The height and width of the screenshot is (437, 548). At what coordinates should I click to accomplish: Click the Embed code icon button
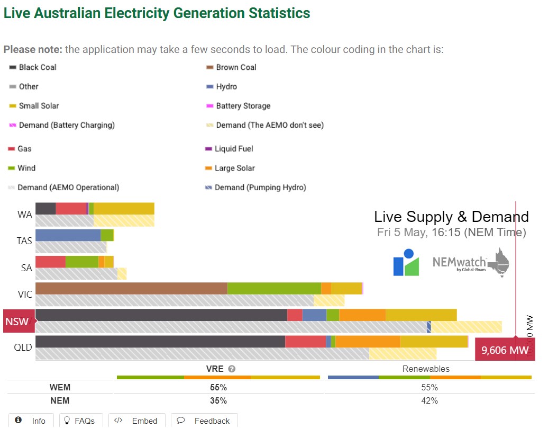118,421
